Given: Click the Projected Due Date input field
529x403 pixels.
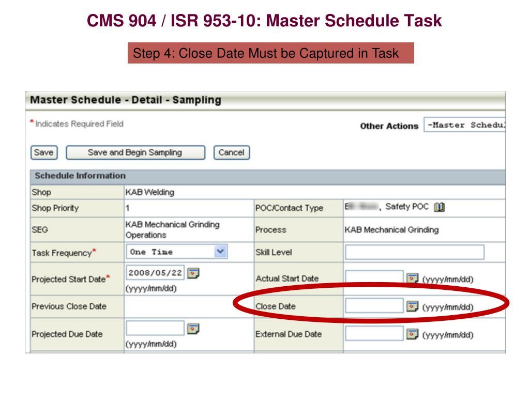Looking at the screenshot, I should coord(155,328).
